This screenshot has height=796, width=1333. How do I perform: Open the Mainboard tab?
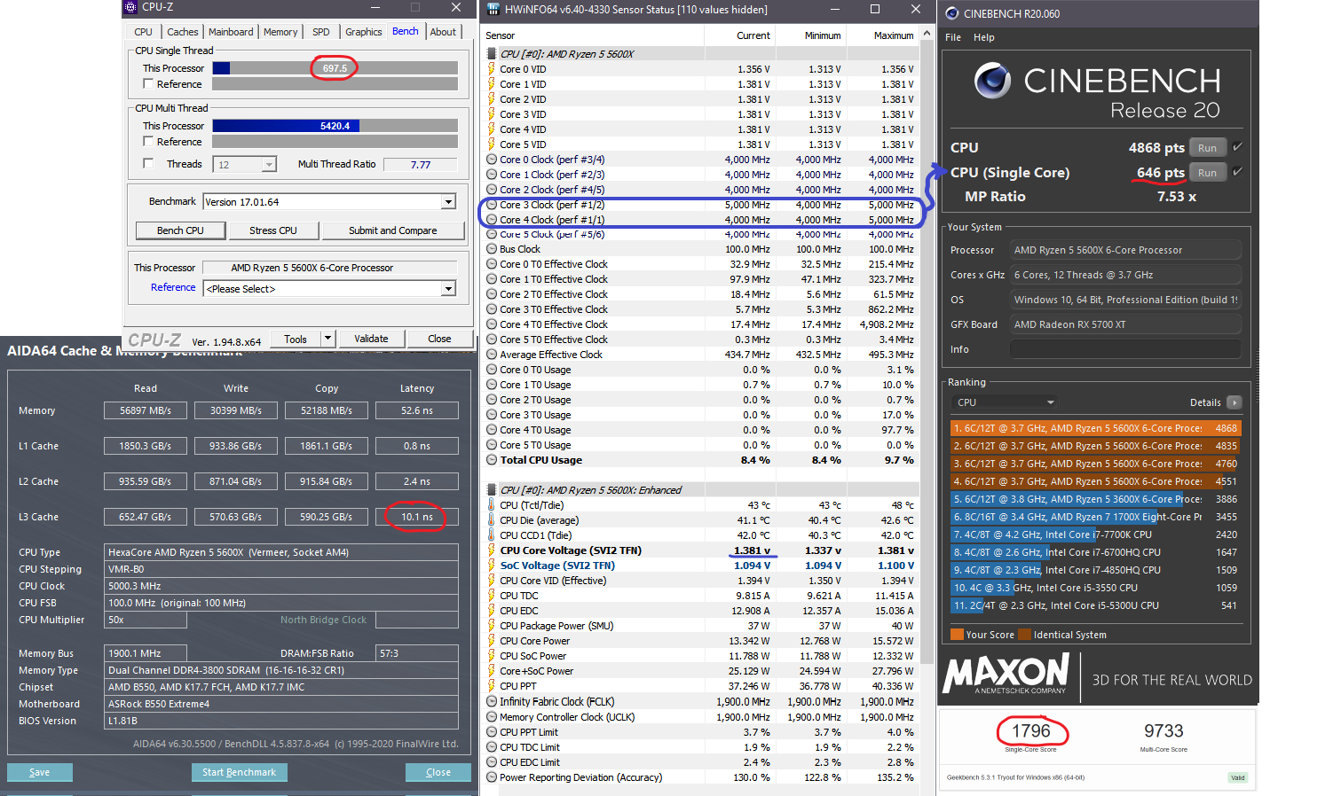pos(231,32)
